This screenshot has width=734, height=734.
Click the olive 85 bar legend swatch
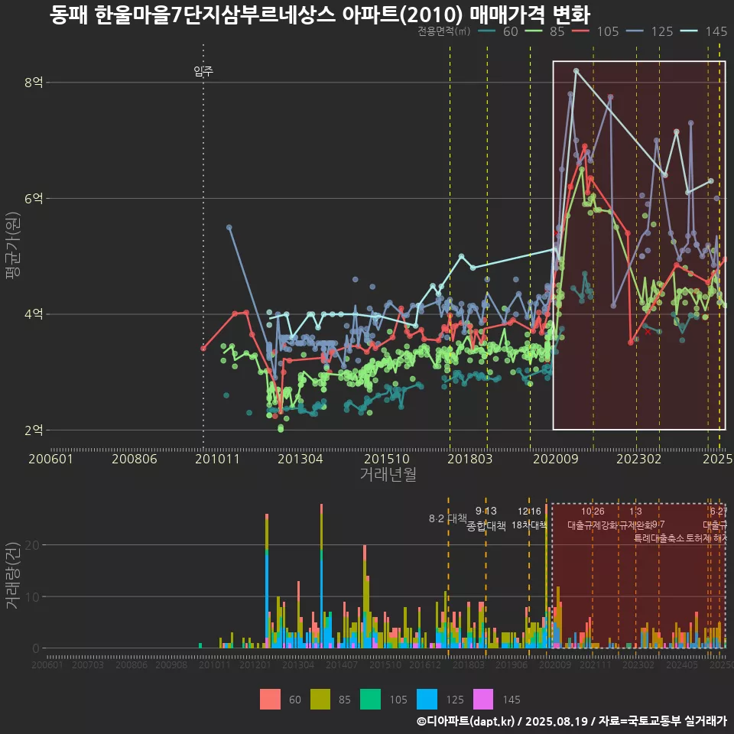[320, 700]
